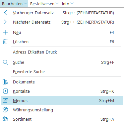
Task: Click the plus icon beside Neu
Action: point(5,32)
